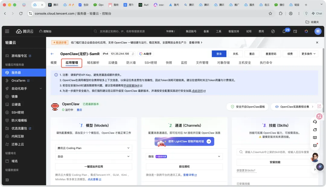Screen dimensions: 326x187
Task: Close the promotional banner
Action: tap(317, 42)
